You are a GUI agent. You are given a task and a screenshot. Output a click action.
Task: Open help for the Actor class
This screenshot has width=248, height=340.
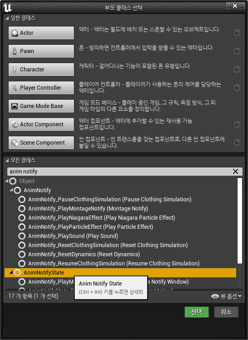(x=237, y=33)
